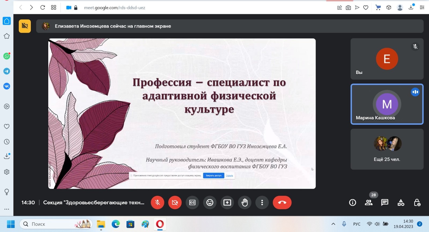Click taskbar search box Поиск

pos(56,224)
